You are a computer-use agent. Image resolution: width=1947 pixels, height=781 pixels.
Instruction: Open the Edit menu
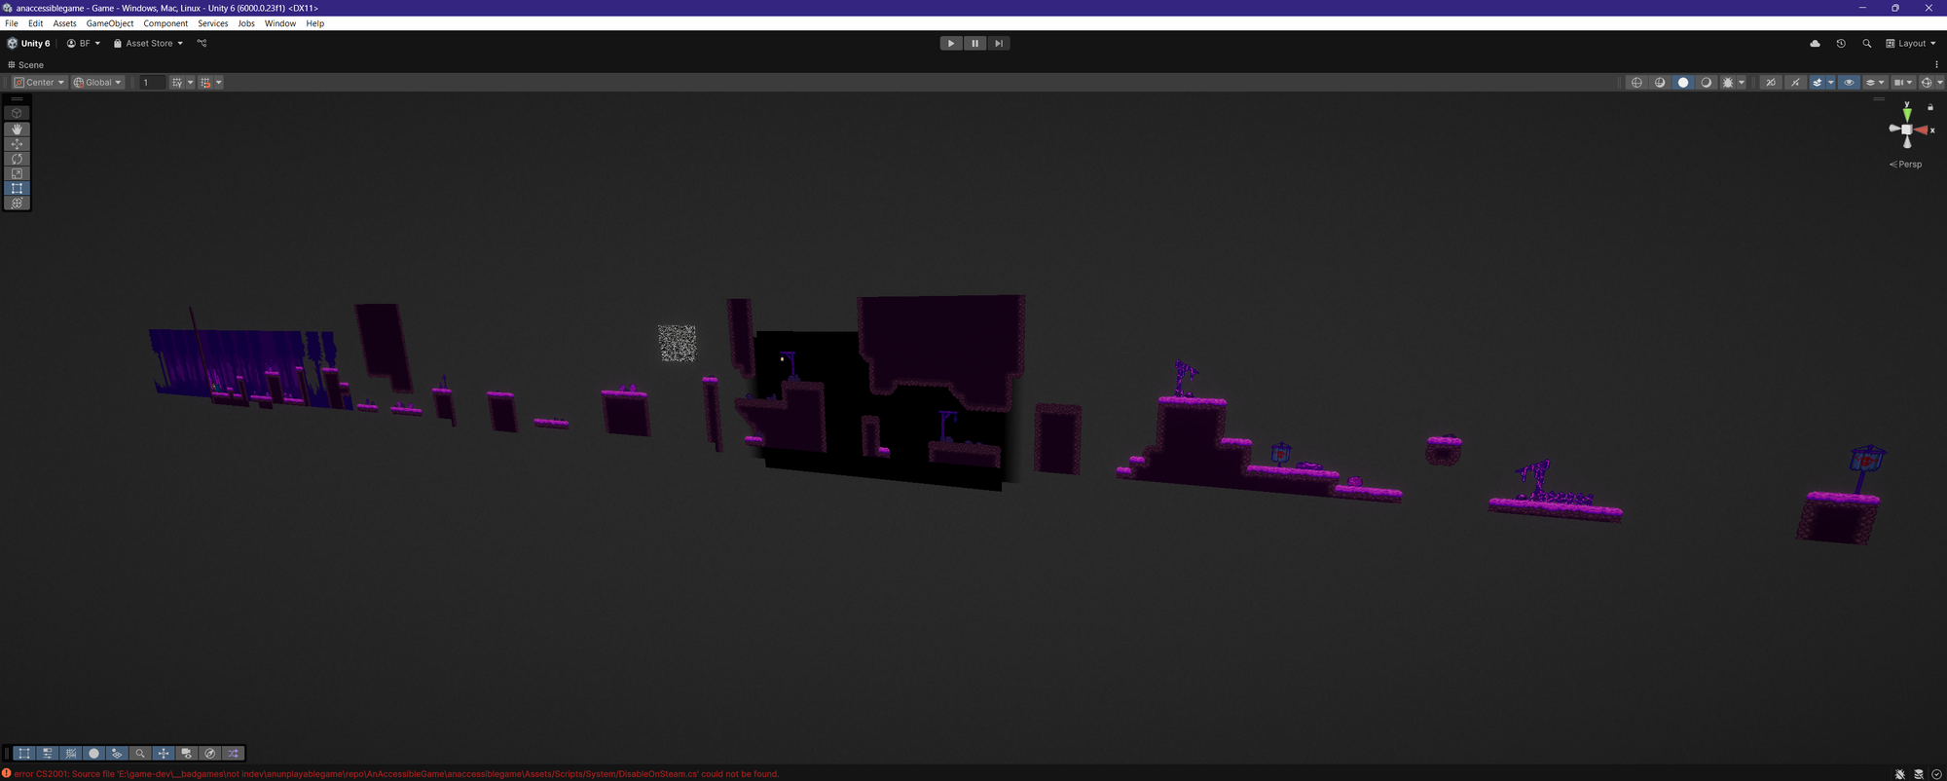click(x=36, y=23)
